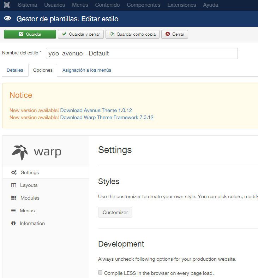Open Layouts via the columns icon
Viewport: 258px width, 278px height.
[x=14, y=185]
